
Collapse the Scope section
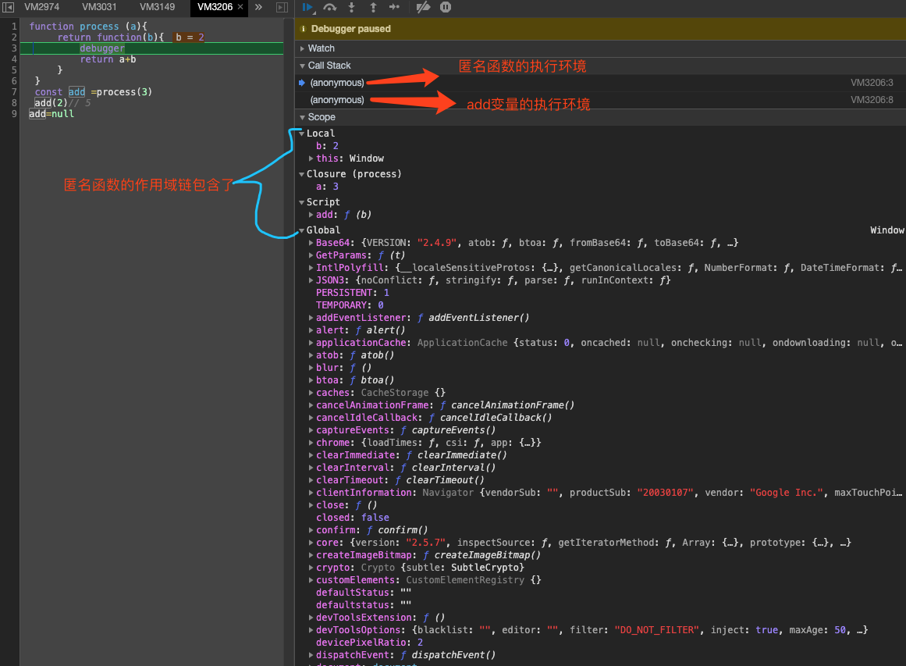point(321,117)
